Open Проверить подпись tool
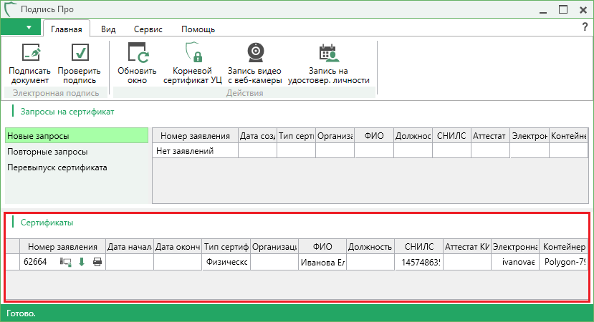Screen dimensions: 594x322 coord(80,54)
